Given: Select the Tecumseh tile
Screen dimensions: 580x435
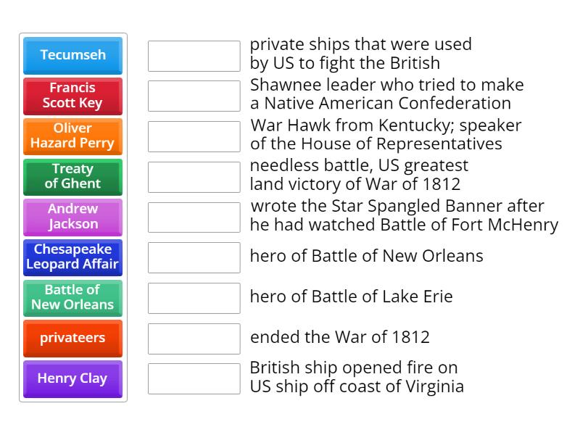Looking at the screenshot, I should click(x=72, y=56).
